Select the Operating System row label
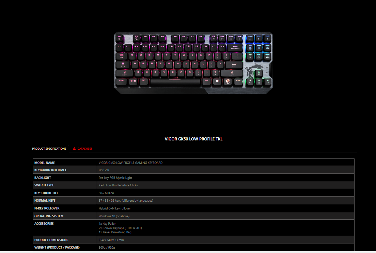376x253 pixels. 49,216
